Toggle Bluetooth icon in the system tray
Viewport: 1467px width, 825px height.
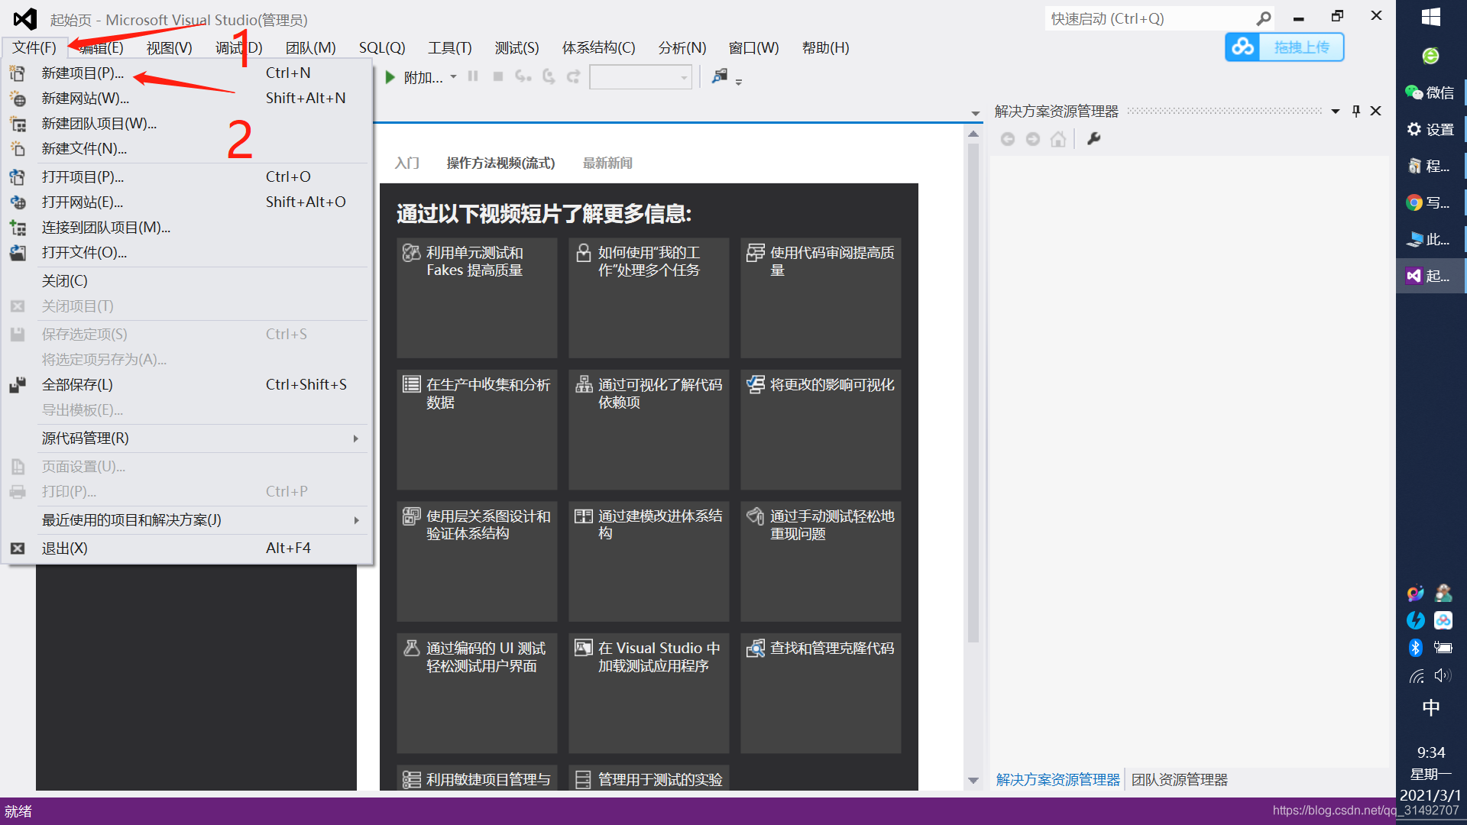tap(1416, 647)
